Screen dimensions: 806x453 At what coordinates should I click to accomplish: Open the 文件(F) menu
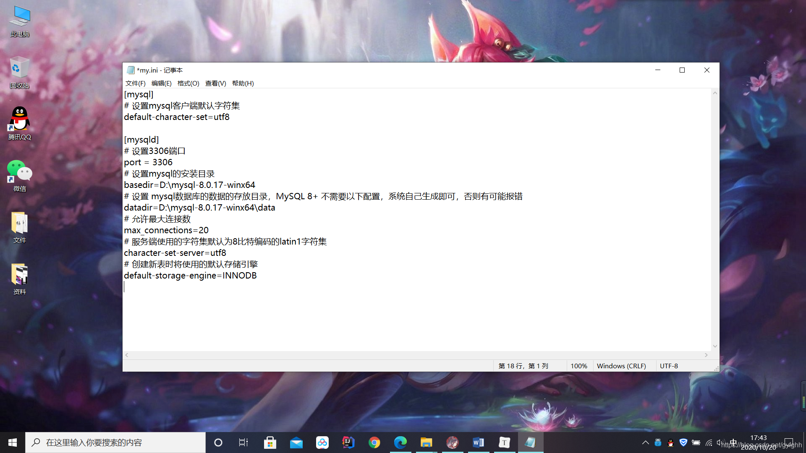pos(135,83)
